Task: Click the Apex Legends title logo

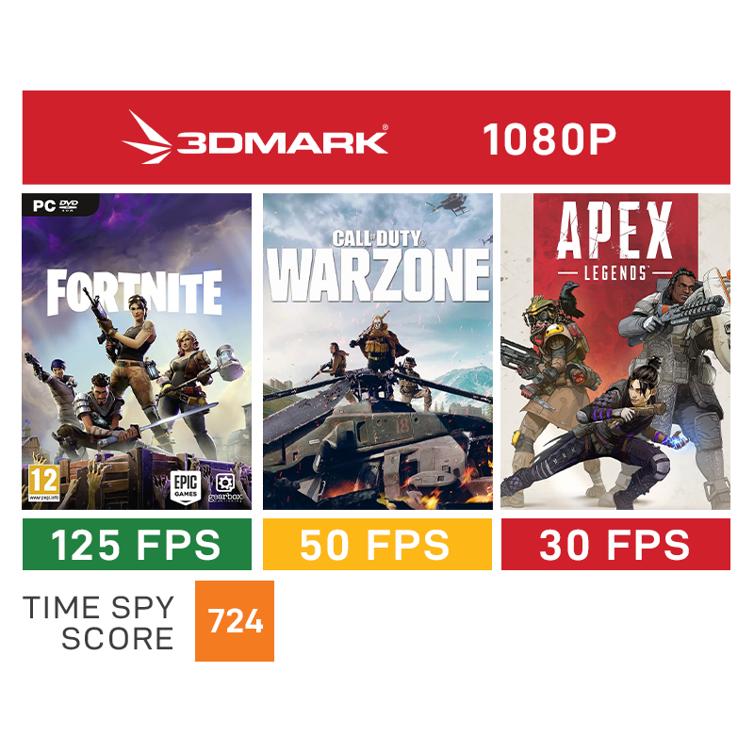Action: click(615, 241)
